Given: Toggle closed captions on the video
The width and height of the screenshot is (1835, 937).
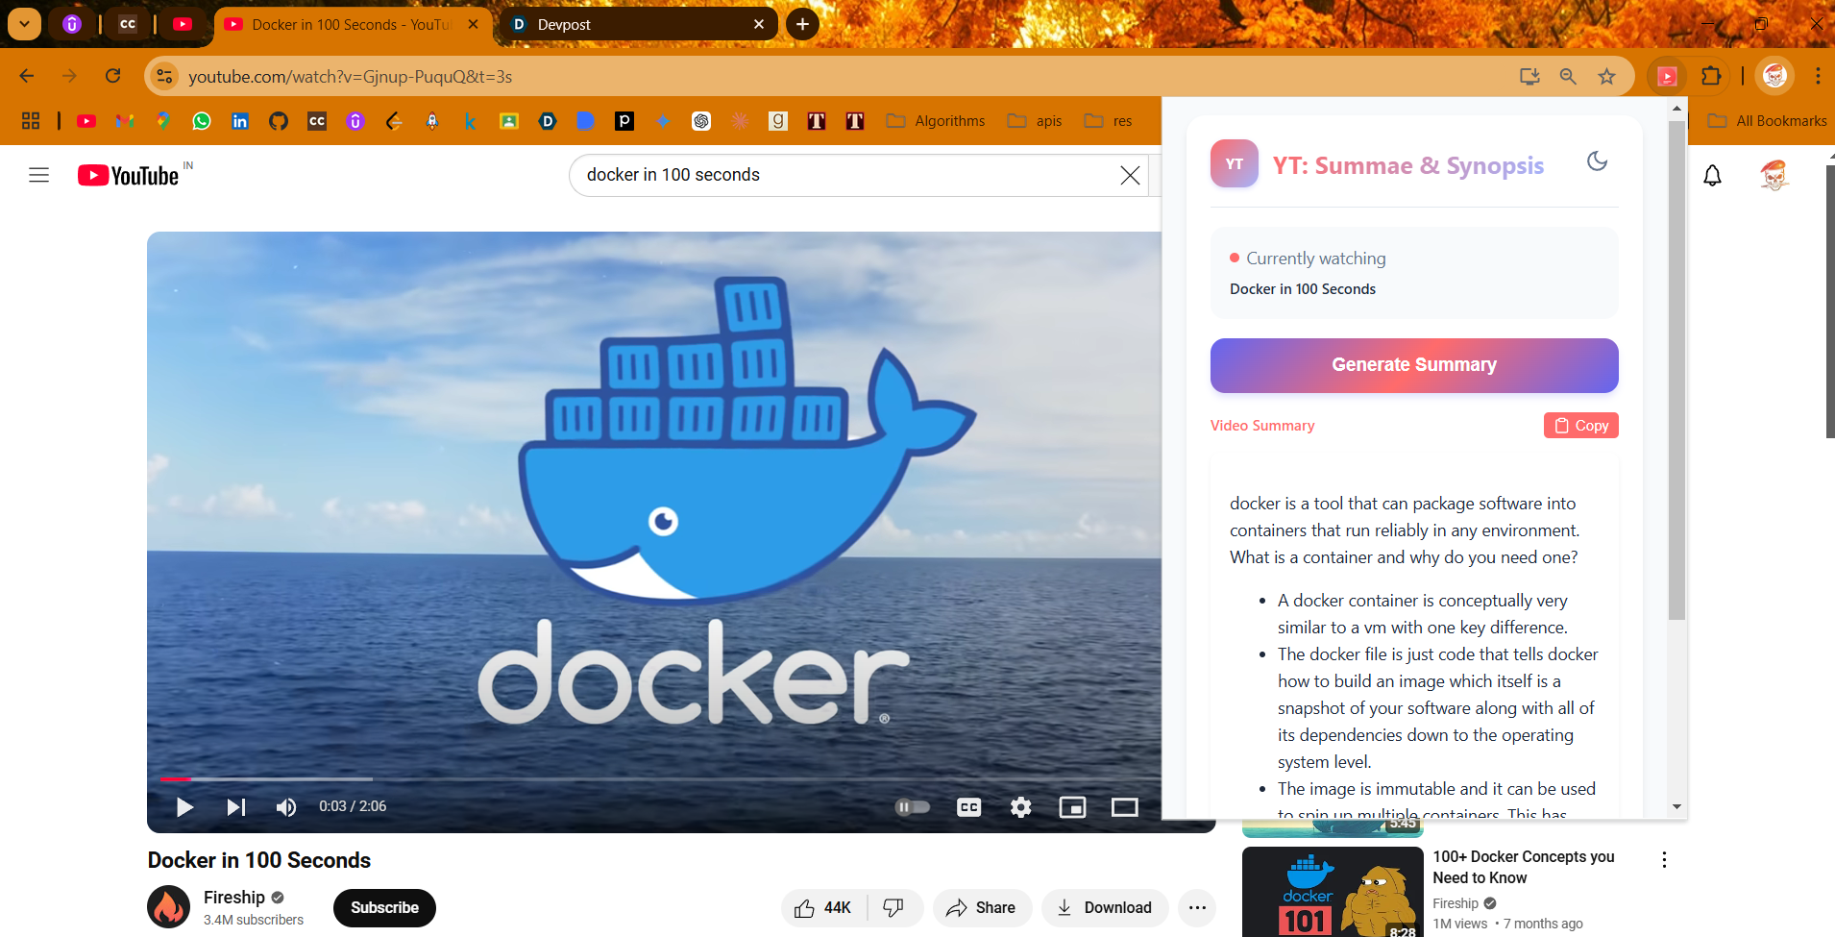Looking at the screenshot, I should 969,807.
